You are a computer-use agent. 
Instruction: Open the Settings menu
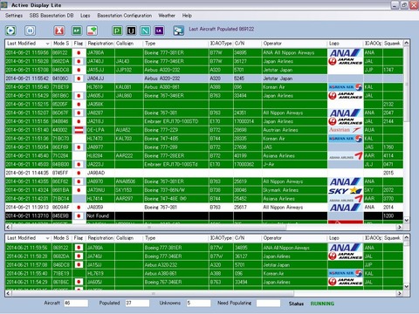point(14,16)
